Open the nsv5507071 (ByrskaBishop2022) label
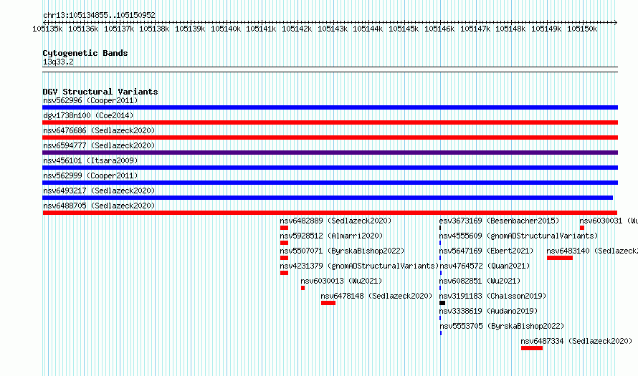The height and width of the screenshot is (376, 638). coord(342,251)
